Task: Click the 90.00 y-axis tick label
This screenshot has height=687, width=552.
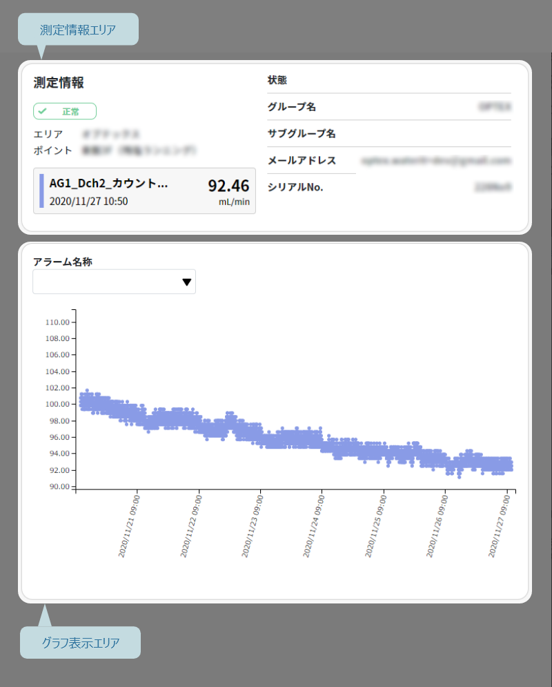Action: tap(59, 486)
